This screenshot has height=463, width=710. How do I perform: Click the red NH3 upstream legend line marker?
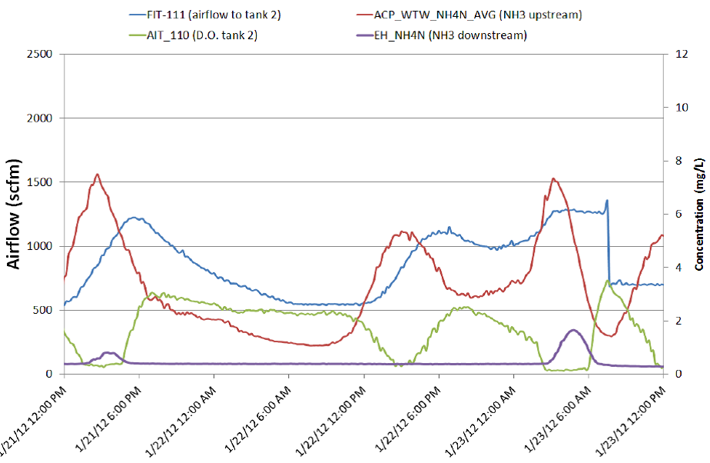(x=365, y=15)
